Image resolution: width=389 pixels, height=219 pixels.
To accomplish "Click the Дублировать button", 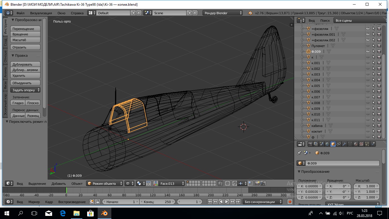I will (x=25, y=64).
